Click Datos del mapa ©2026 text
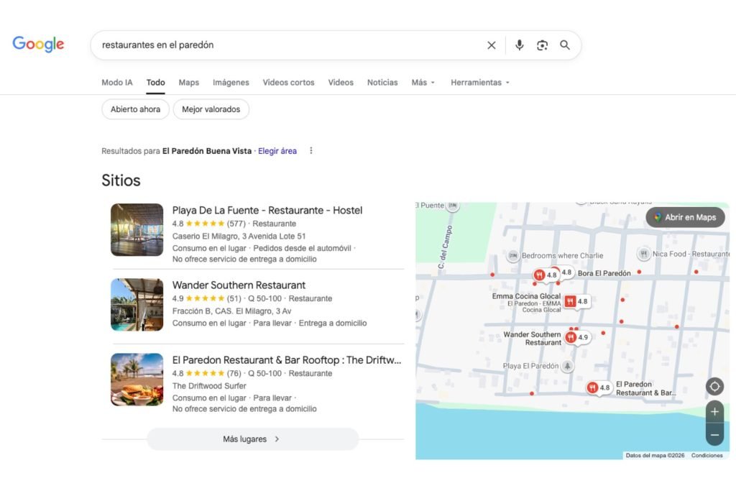Viewport: 736px width, 491px height. [x=655, y=455]
